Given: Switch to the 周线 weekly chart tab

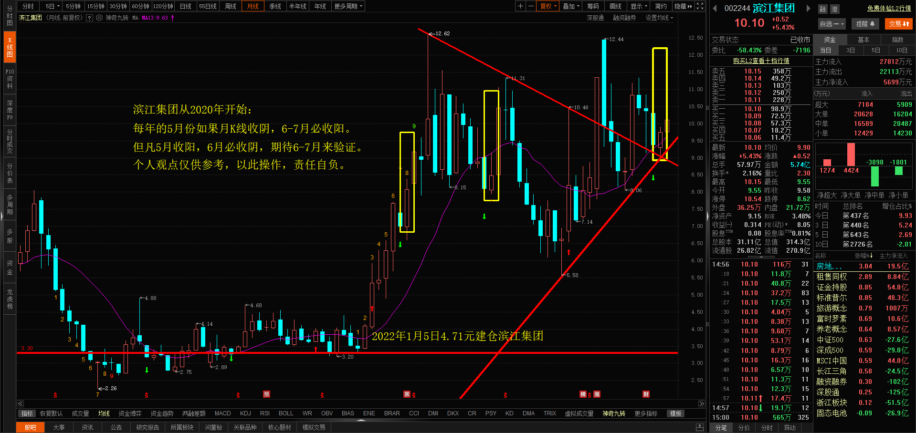Looking at the screenshot, I should (x=231, y=6).
